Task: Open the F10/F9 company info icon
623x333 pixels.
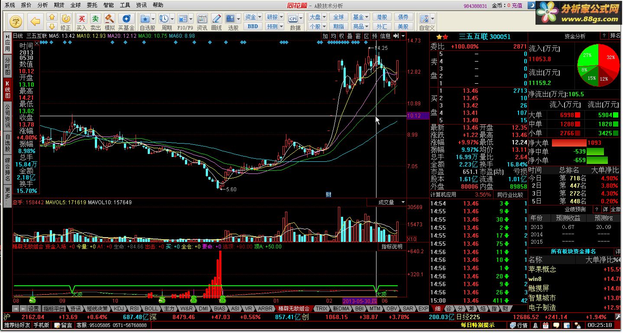Action: 183,19
